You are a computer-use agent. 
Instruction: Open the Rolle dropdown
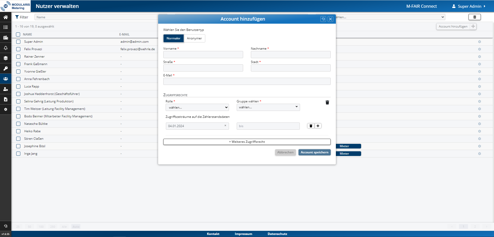tap(197, 107)
